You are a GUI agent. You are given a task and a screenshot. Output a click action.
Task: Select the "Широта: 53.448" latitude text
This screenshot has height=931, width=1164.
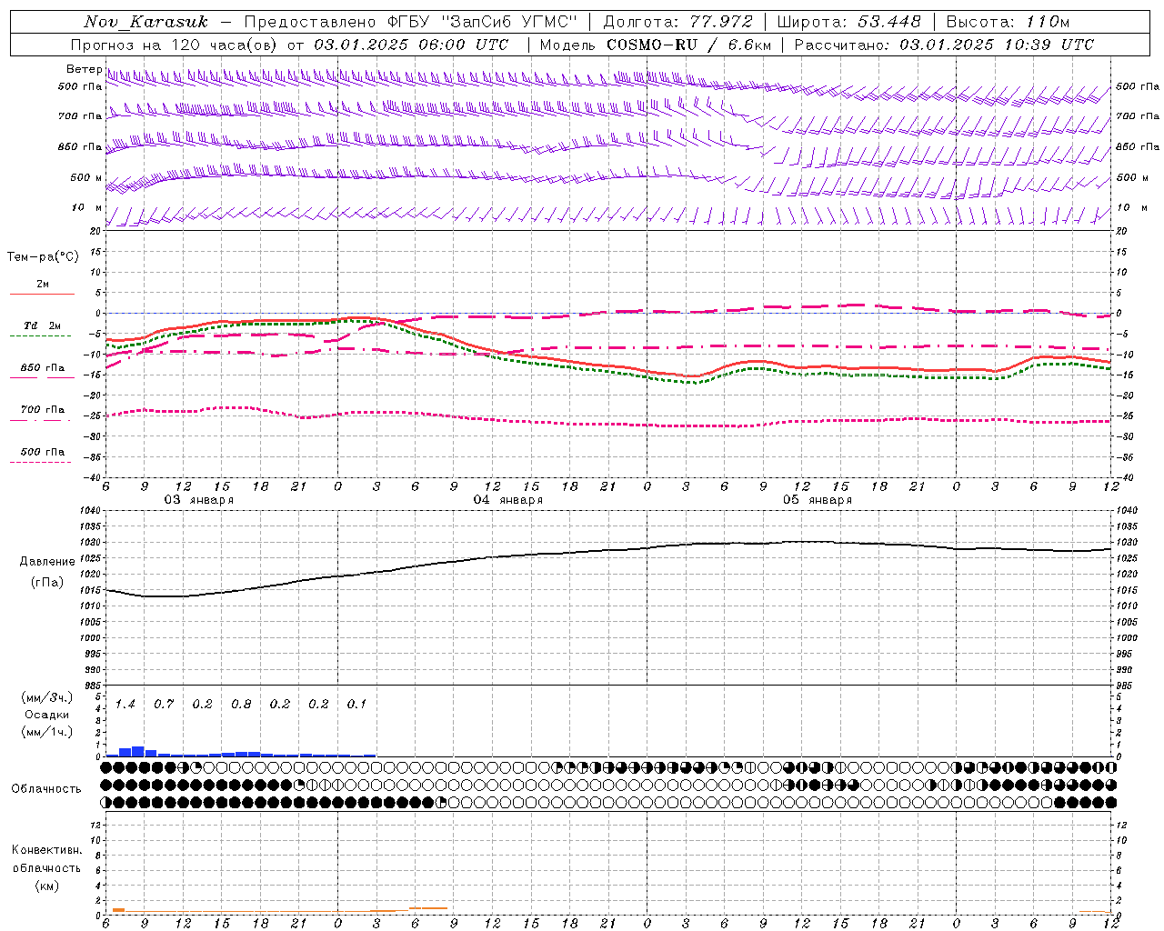pyautogui.click(x=848, y=22)
